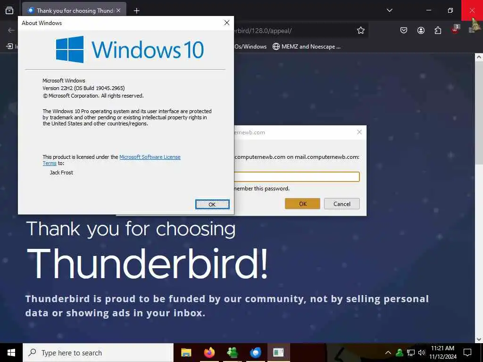Cancel the mail password prompt
The height and width of the screenshot is (362, 483).
point(341,204)
